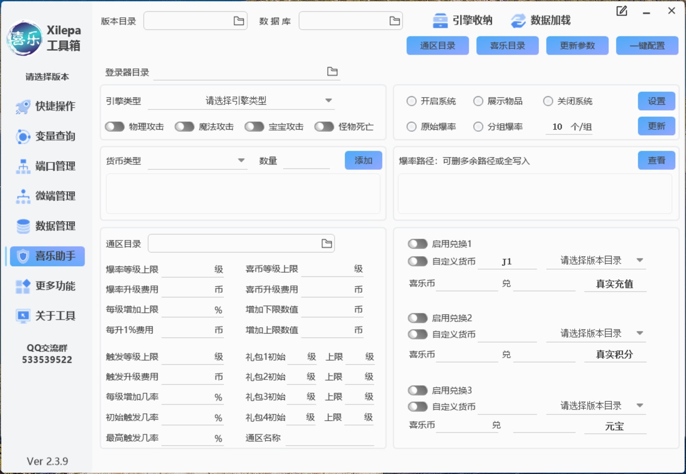Image resolution: width=686 pixels, height=474 pixels.
Task: Click the 引擎收纳 storage icon
Action: [440, 20]
